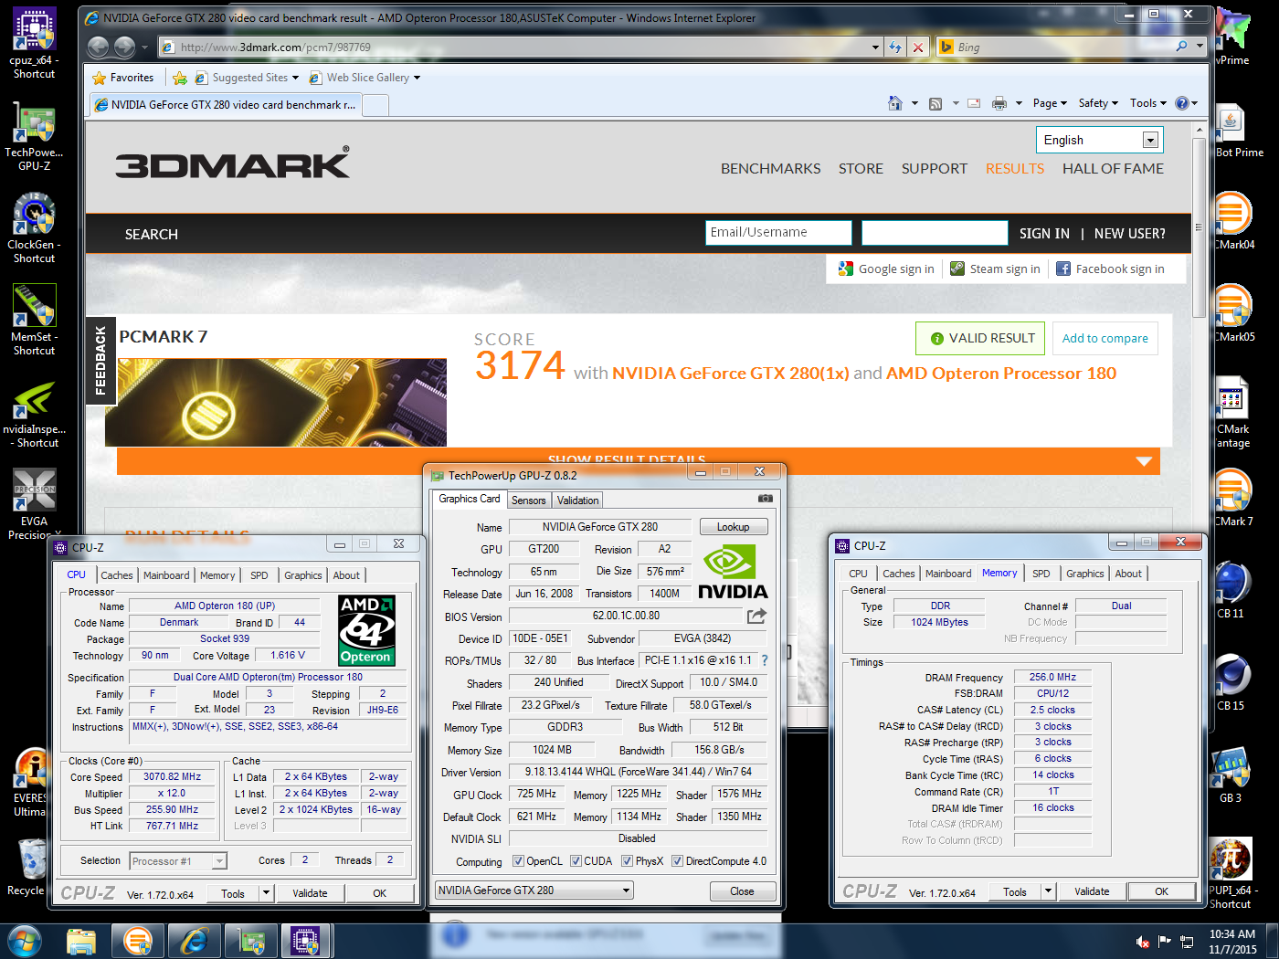Click the volume muted tray icon

[x=1142, y=941]
